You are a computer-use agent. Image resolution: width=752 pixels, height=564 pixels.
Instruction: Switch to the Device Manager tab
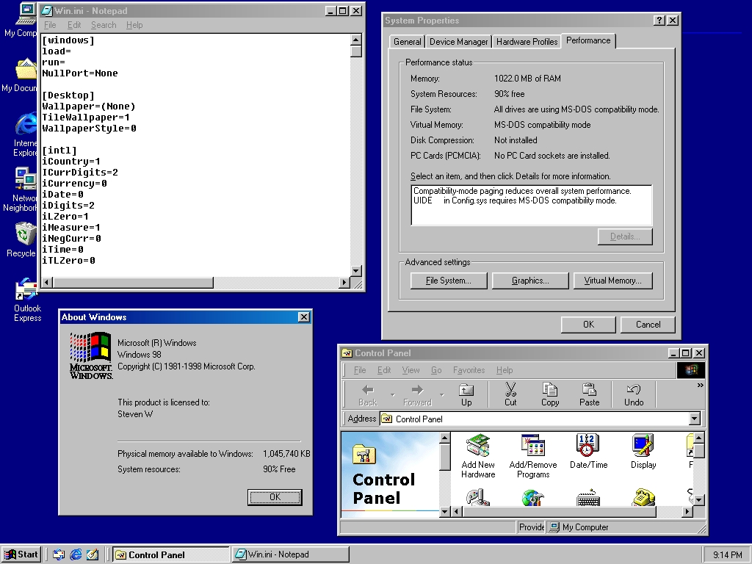pyautogui.click(x=458, y=42)
